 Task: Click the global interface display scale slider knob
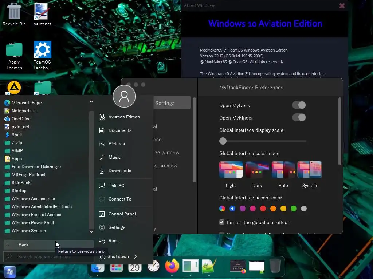[223, 141]
